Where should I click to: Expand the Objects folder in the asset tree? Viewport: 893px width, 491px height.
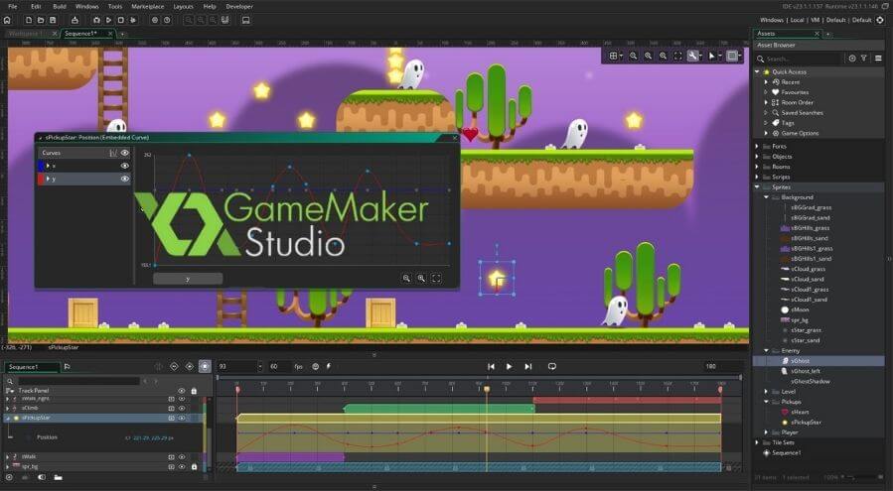pos(758,157)
